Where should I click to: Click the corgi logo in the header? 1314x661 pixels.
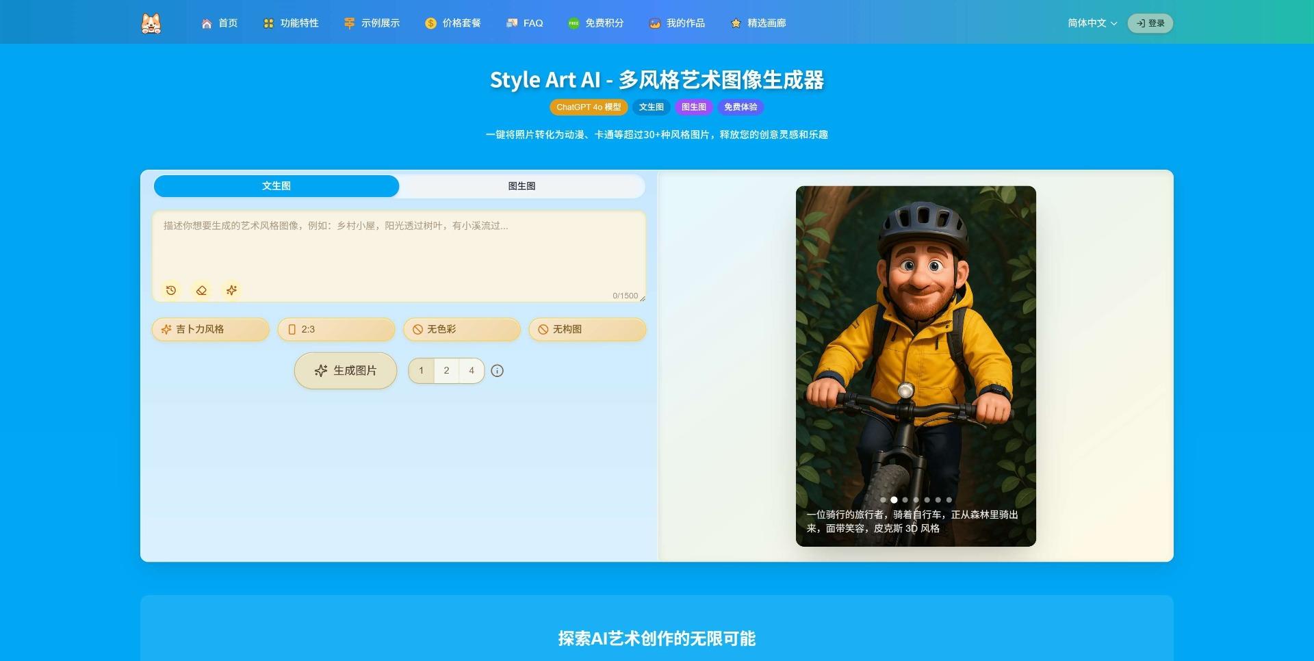point(151,23)
